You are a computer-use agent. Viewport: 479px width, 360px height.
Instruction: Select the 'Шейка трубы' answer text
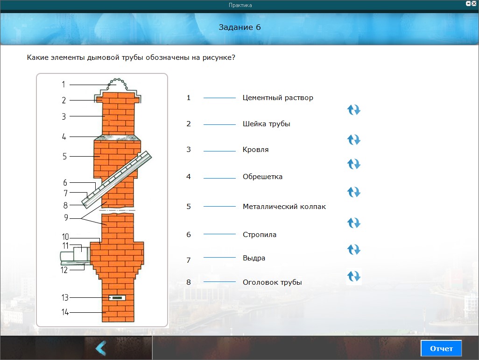coord(266,124)
